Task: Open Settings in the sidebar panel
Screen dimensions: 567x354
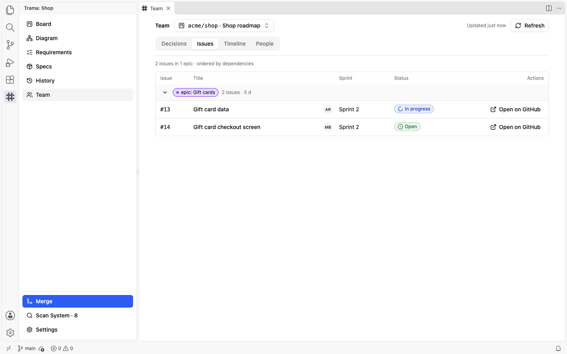Action: pos(78,330)
